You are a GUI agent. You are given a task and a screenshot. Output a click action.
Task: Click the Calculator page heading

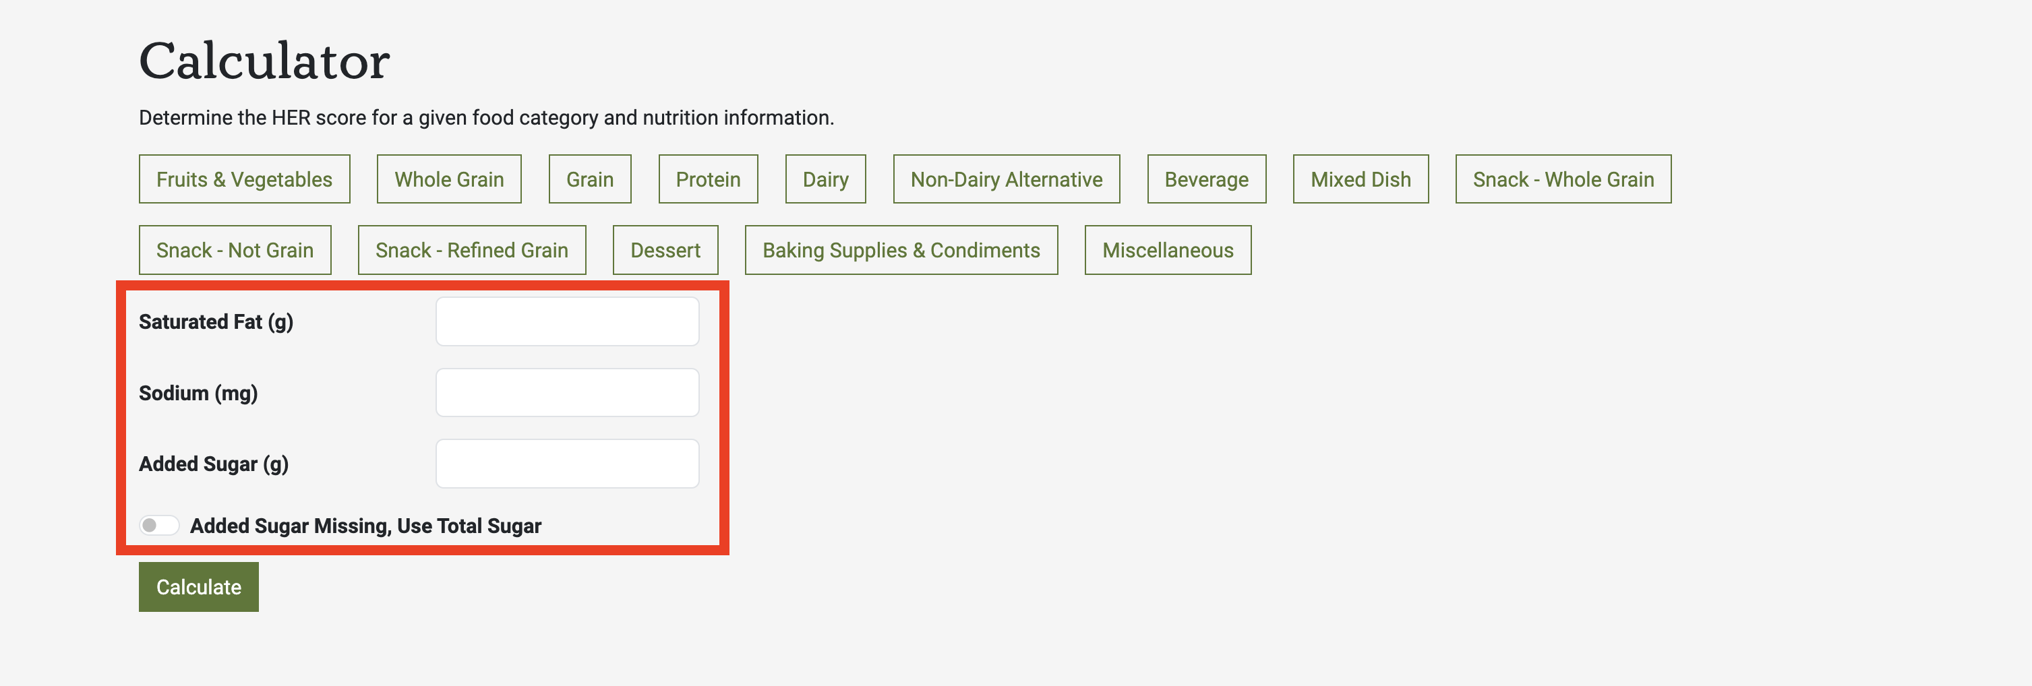tap(264, 60)
